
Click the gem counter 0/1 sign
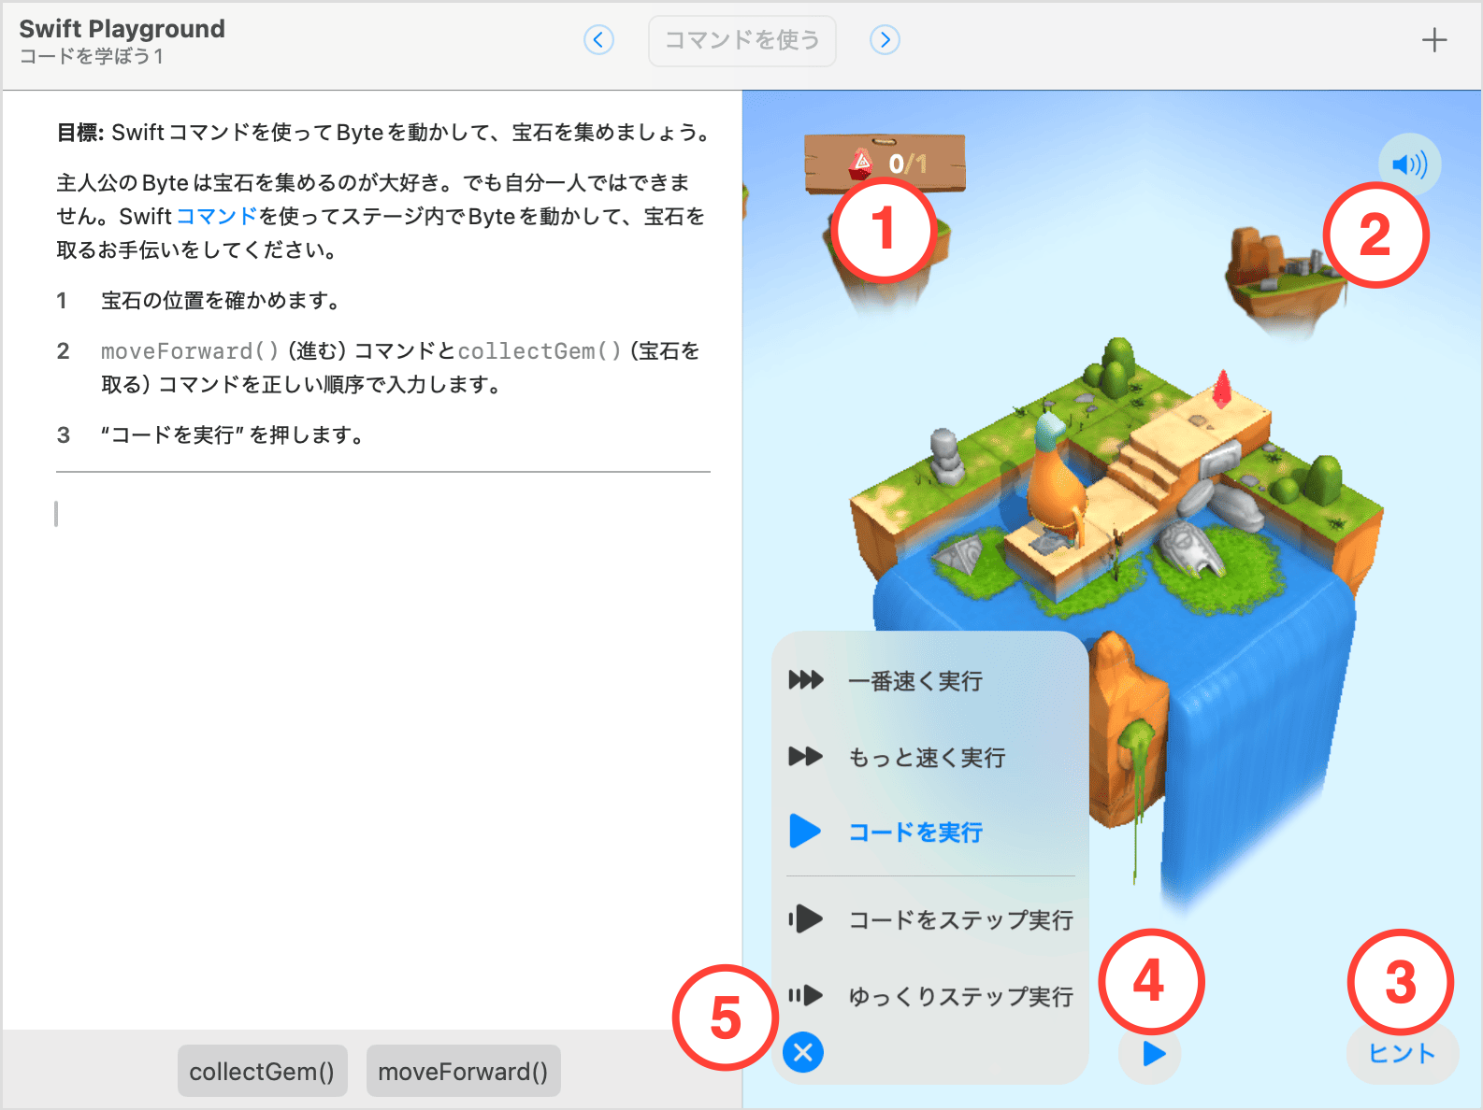pyautogui.click(x=885, y=164)
